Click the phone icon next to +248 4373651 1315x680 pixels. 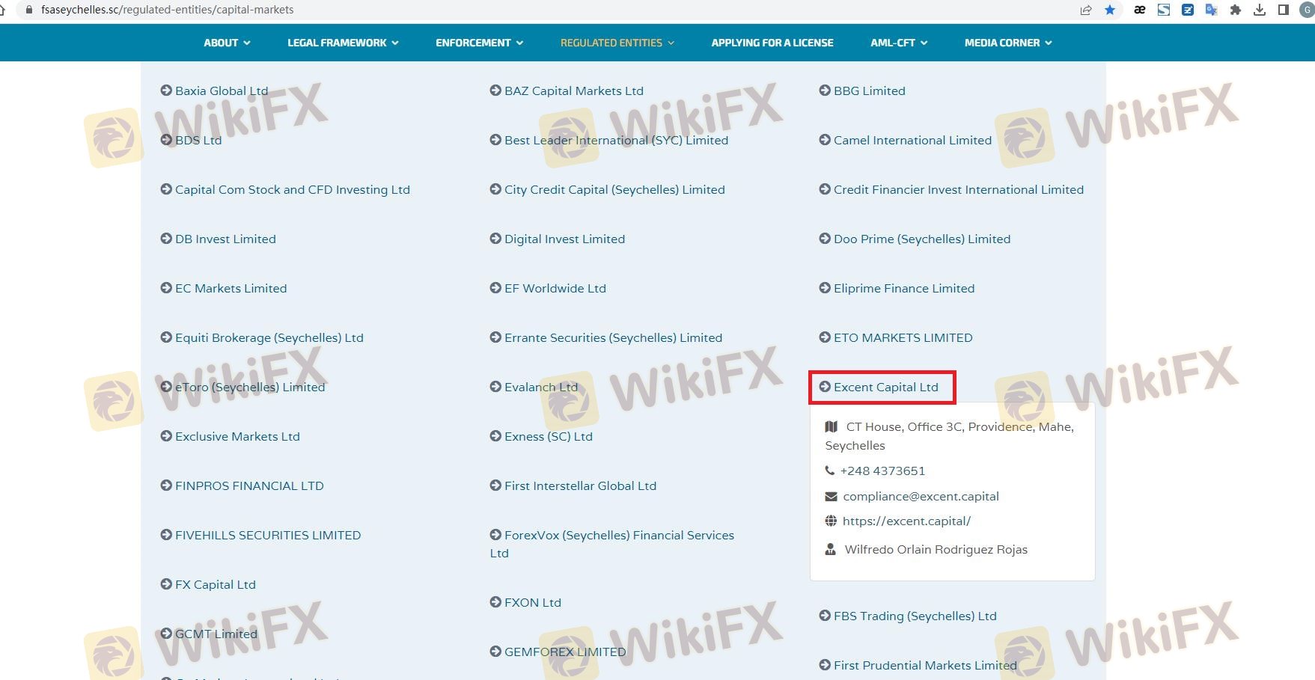[829, 471]
